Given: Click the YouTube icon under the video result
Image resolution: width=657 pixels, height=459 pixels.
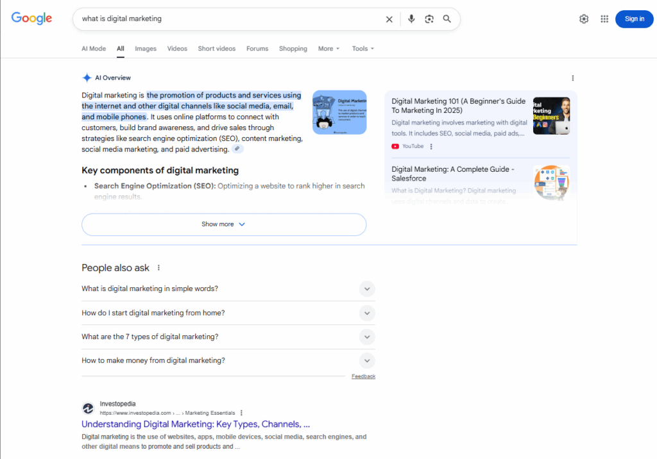Looking at the screenshot, I should pyautogui.click(x=396, y=146).
